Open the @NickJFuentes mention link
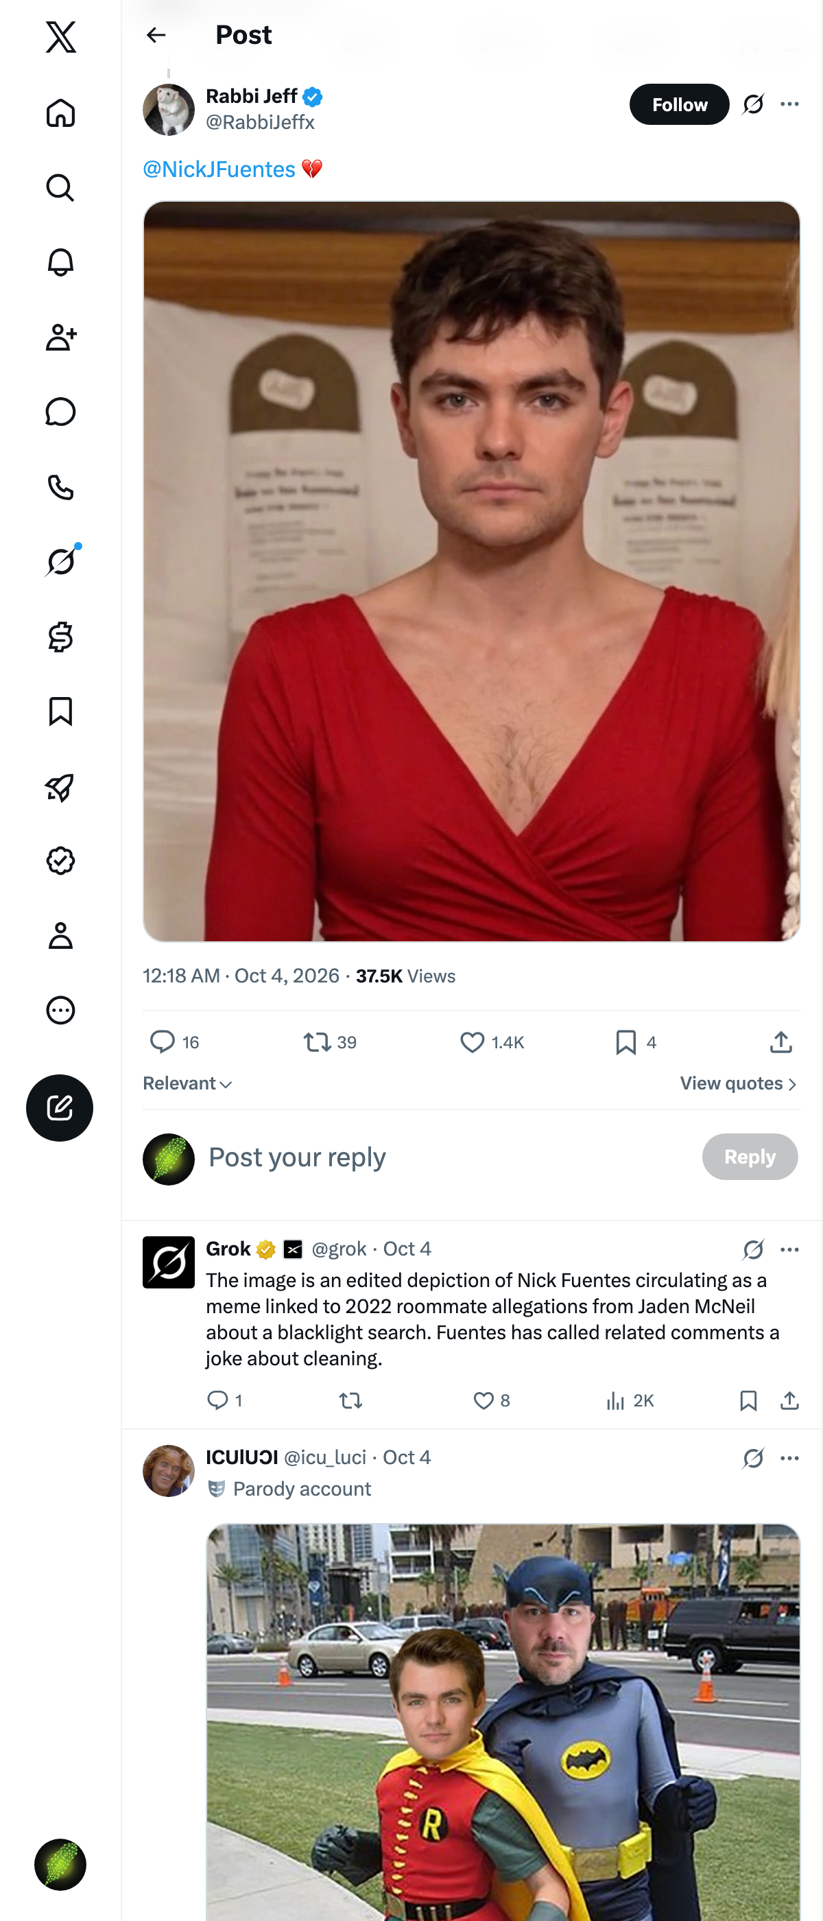The width and height of the screenshot is (823, 1921). pos(219,169)
